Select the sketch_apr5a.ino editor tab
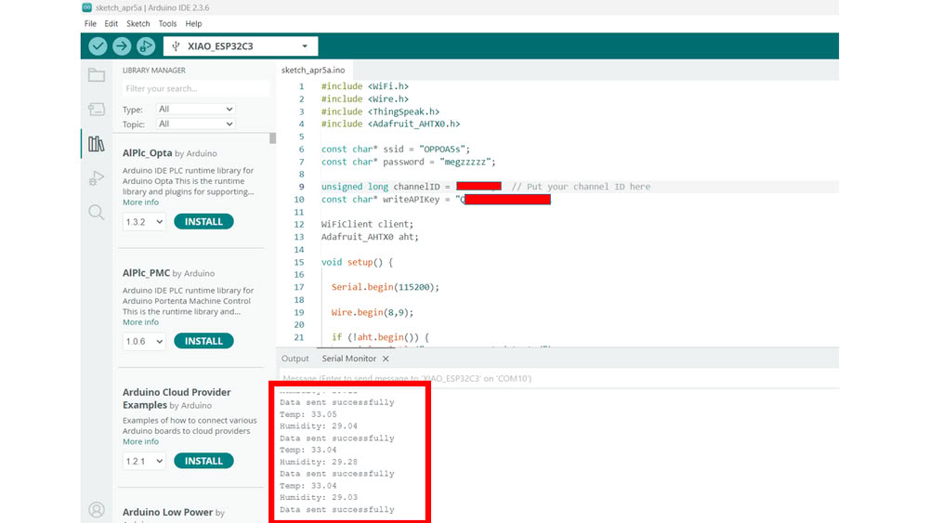The height and width of the screenshot is (523, 929). (x=313, y=70)
